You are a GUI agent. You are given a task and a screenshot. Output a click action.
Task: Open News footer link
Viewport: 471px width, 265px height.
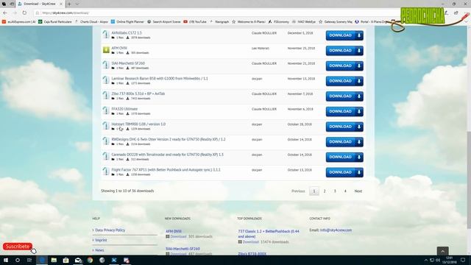99,250
